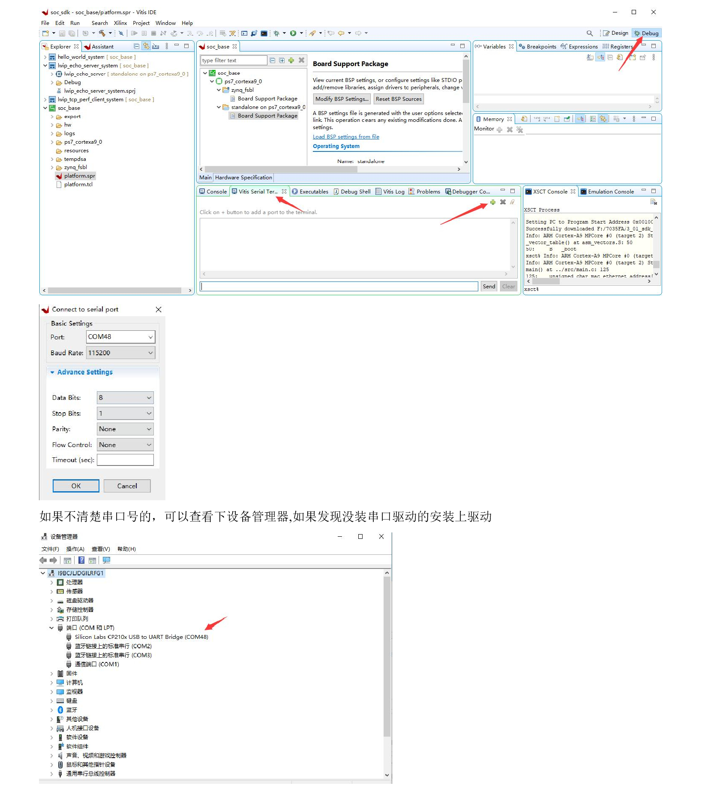Click the serial terminal send input field
This screenshot has width=705, height=807.
(339, 287)
